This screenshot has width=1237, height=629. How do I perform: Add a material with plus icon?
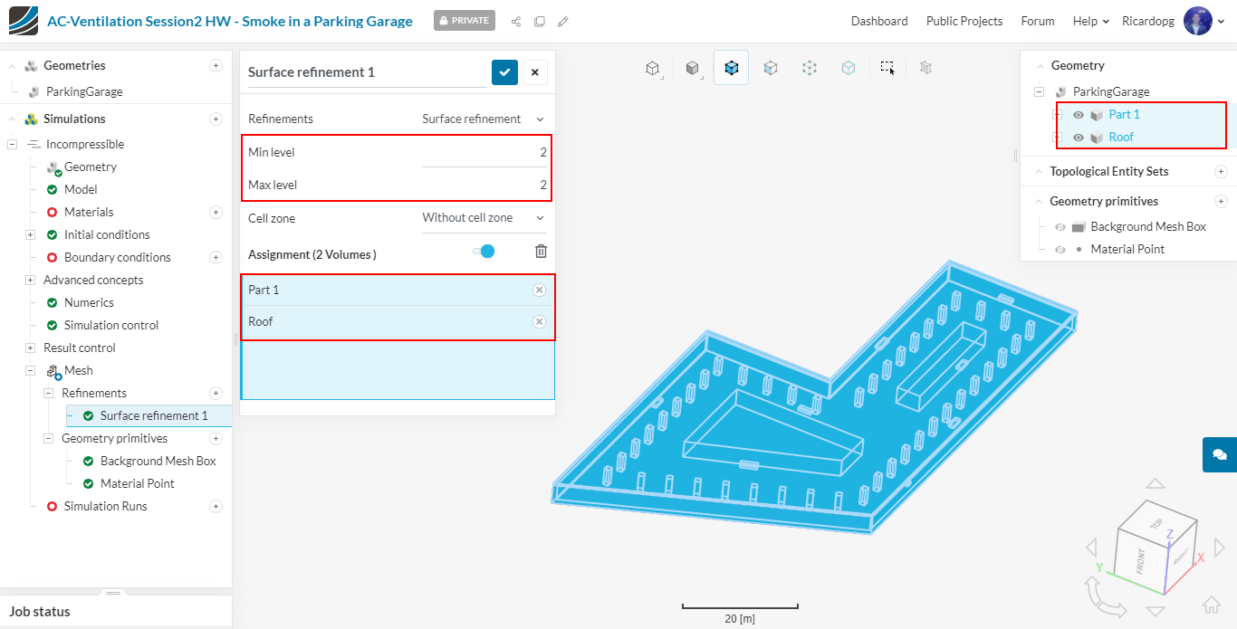[x=216, y=212]
